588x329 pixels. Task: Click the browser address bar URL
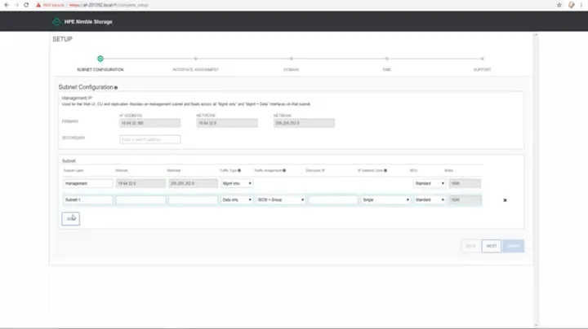109,5
